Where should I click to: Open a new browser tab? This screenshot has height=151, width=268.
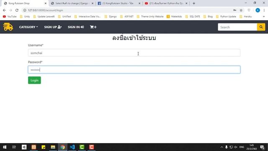tap(194, 3)
